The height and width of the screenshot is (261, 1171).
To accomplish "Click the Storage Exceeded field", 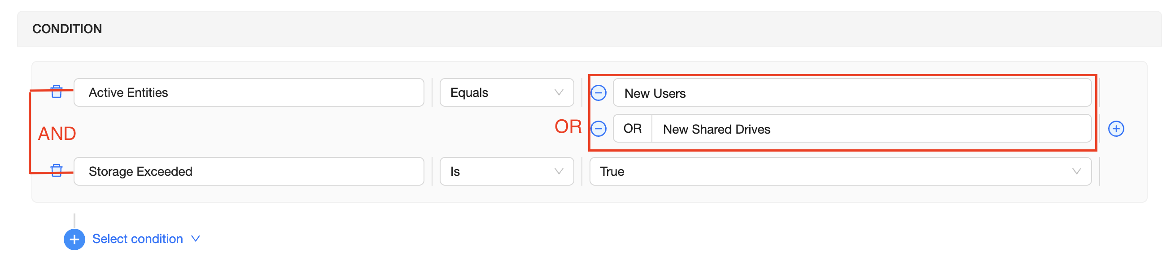I will 249,171.
